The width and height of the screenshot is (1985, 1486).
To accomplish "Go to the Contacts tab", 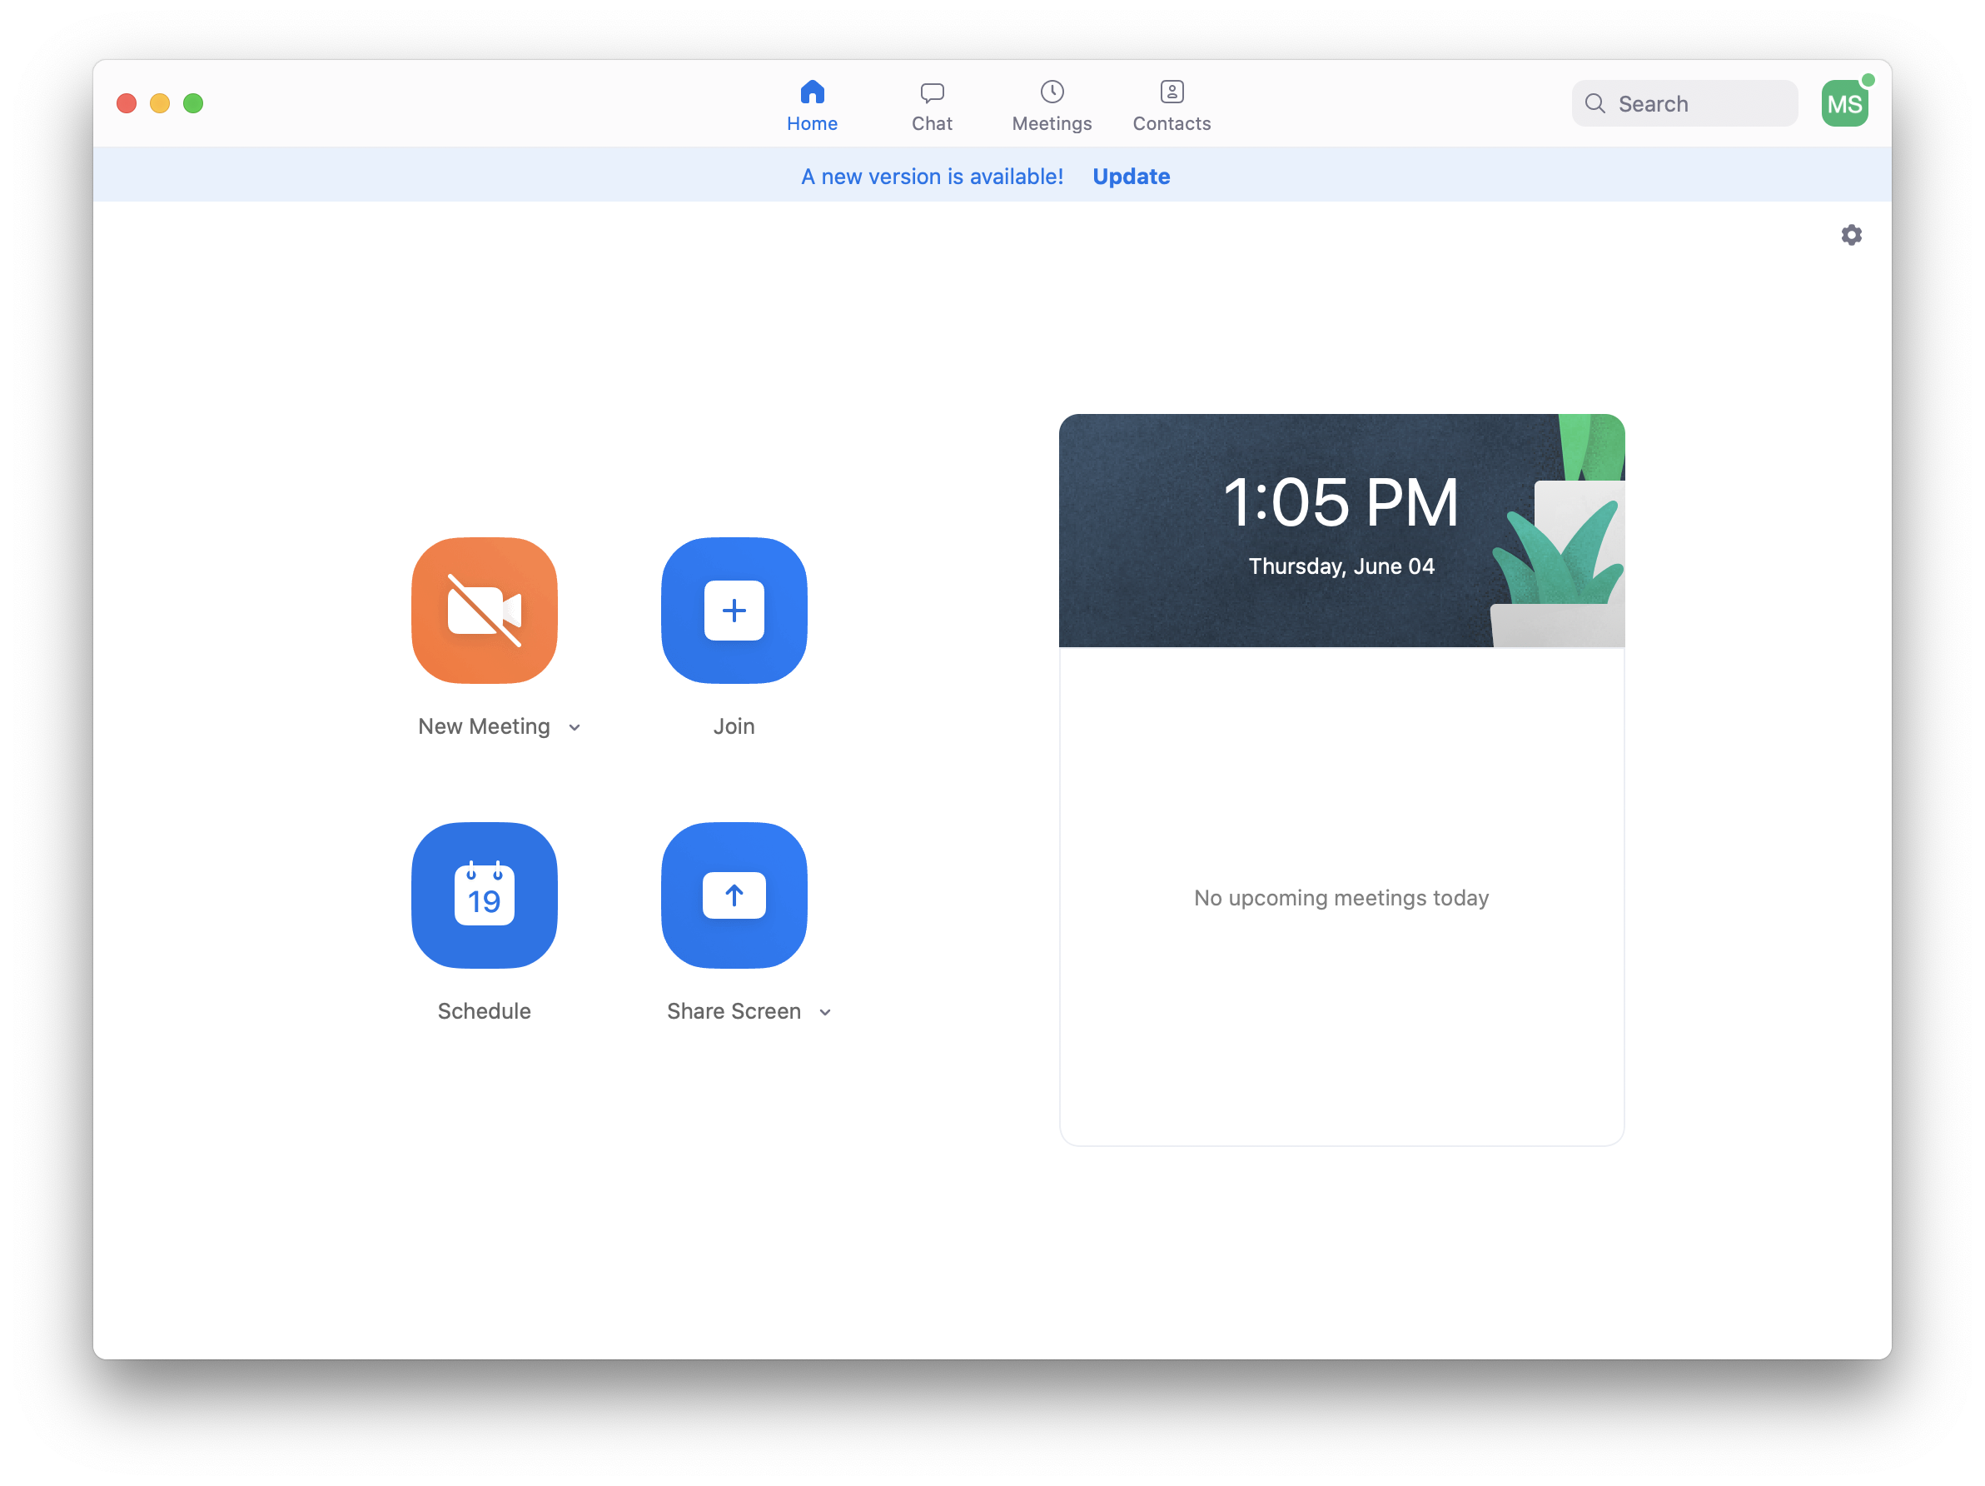I will (x=1171, y=105).
